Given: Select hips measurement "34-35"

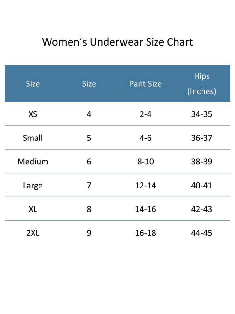Looking at the screenshot, I should pos(202,114).
